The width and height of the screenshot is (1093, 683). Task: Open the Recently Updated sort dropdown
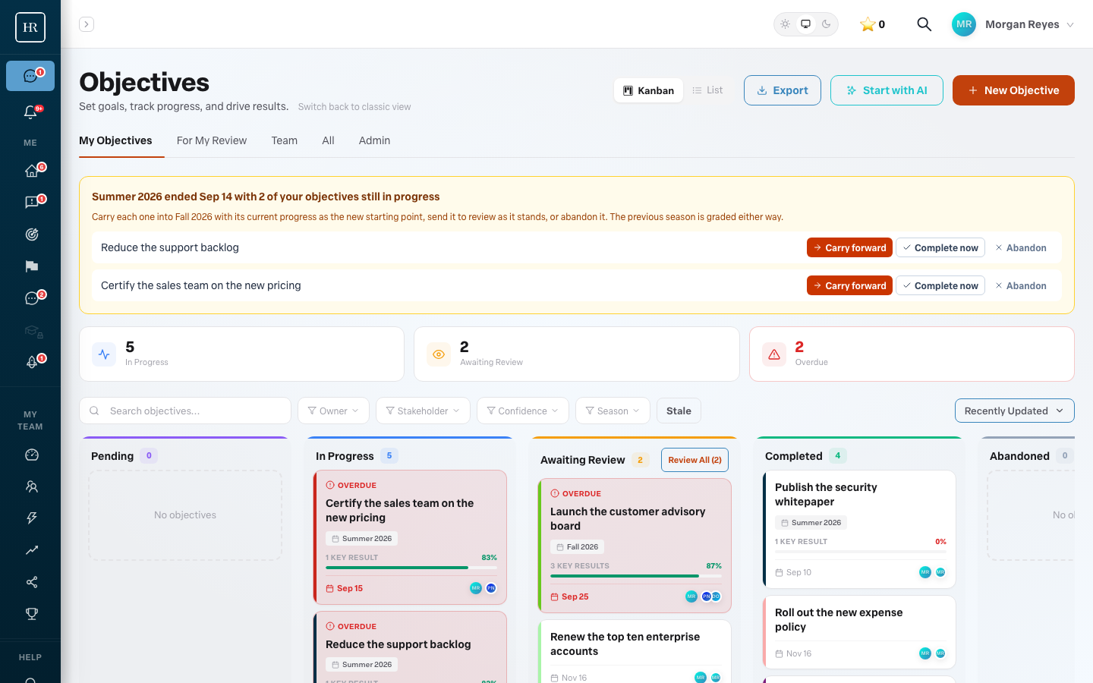(x=1014, y=411)
